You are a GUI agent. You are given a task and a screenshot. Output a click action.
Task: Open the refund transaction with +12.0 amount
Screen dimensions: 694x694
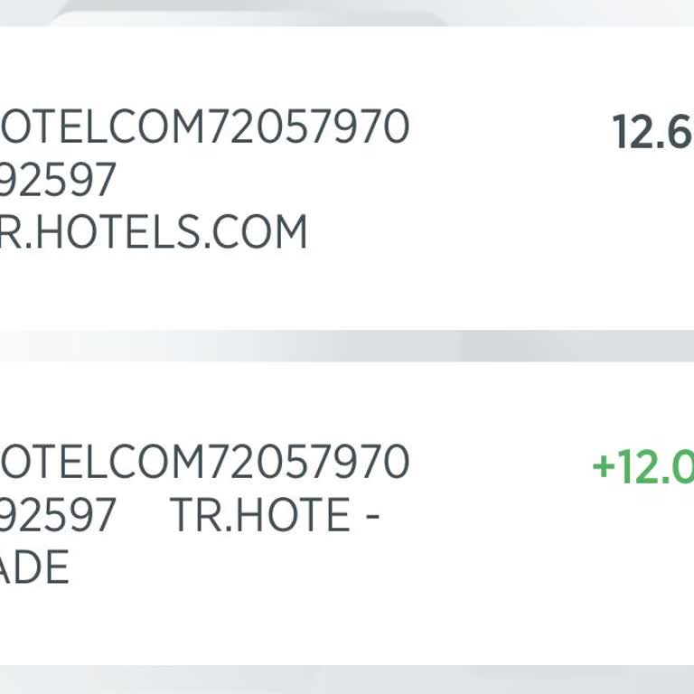pyautogui.click(x=347, y=512)
